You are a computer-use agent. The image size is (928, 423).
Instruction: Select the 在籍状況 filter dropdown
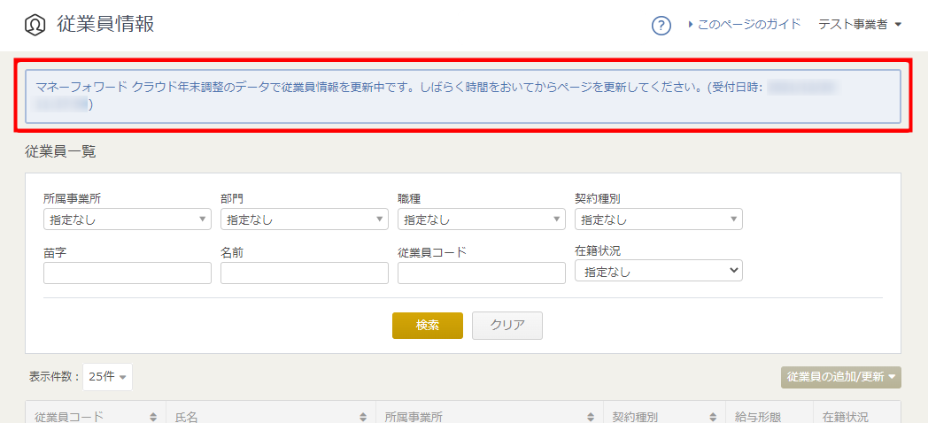[x=658, y=271]
